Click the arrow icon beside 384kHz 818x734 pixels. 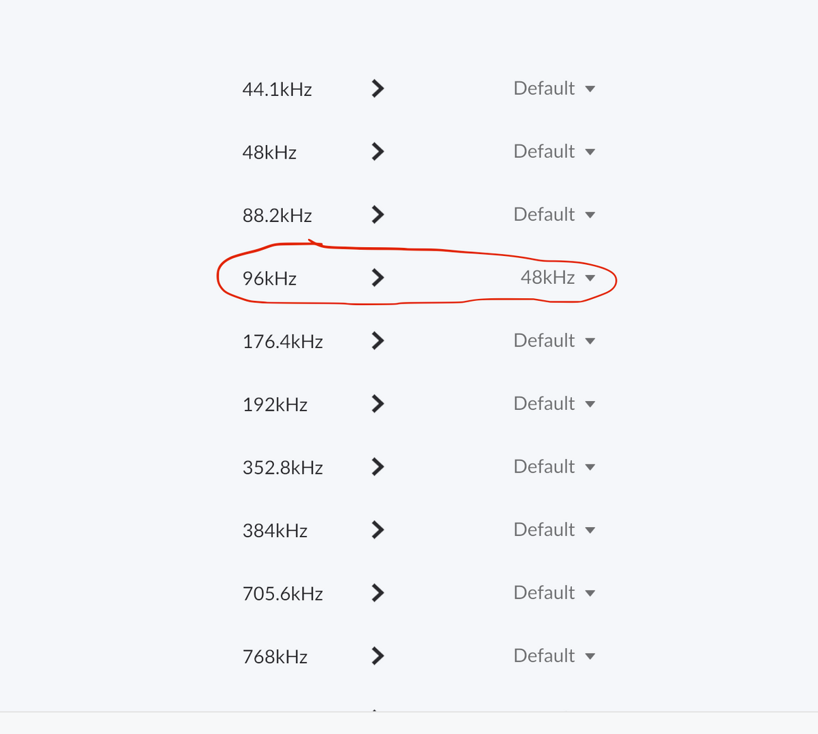(378, 530)
